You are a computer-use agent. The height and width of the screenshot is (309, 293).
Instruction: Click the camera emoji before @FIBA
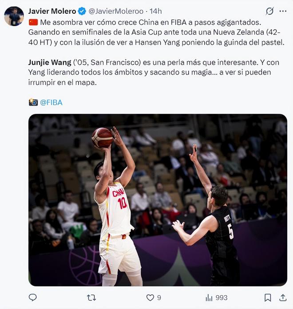tap(33, 102)
